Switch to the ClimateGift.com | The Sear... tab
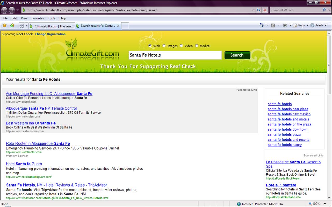332x207 pixels. [52, 26]
